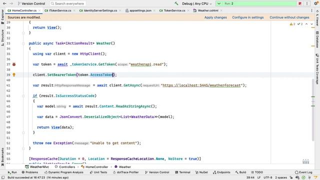Click Configure in settings link
The width and height of the screenshot is (320, 180).
tap(248, 17)
